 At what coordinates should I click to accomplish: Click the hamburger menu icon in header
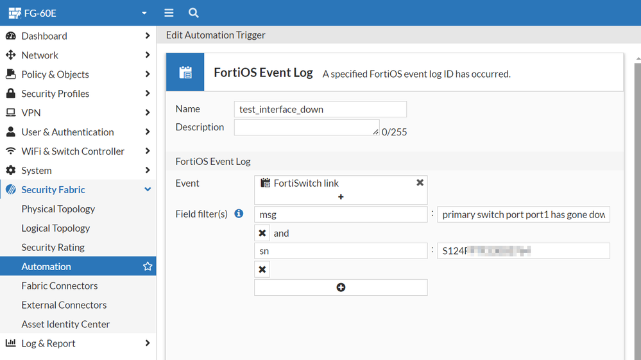pyautogui.click(x=169, y=13)
